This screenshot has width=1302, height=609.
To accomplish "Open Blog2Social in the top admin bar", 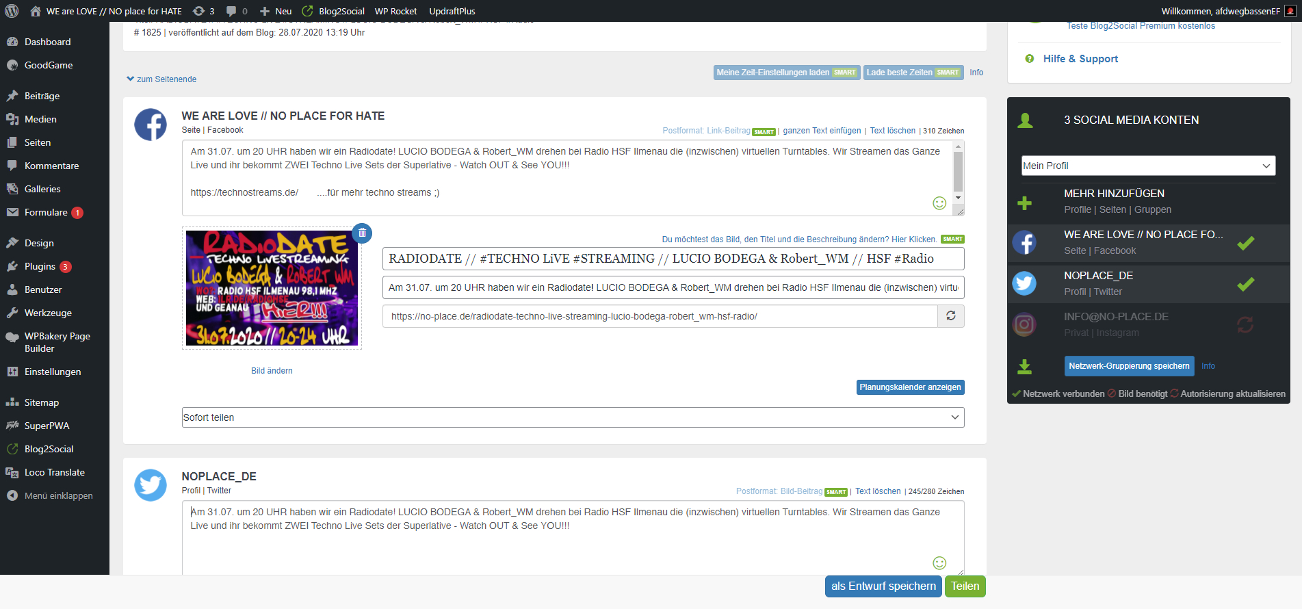I will (x=333, y=11).
